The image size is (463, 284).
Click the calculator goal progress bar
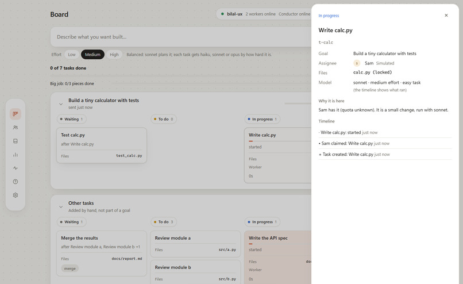(298, 103)
